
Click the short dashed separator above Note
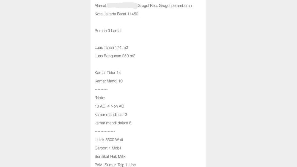click(101, 90)
